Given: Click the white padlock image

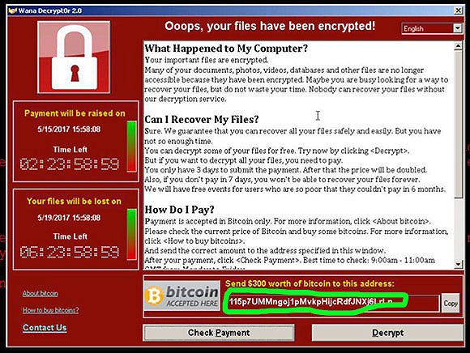Looking at the screenshot, I should 74,57.
